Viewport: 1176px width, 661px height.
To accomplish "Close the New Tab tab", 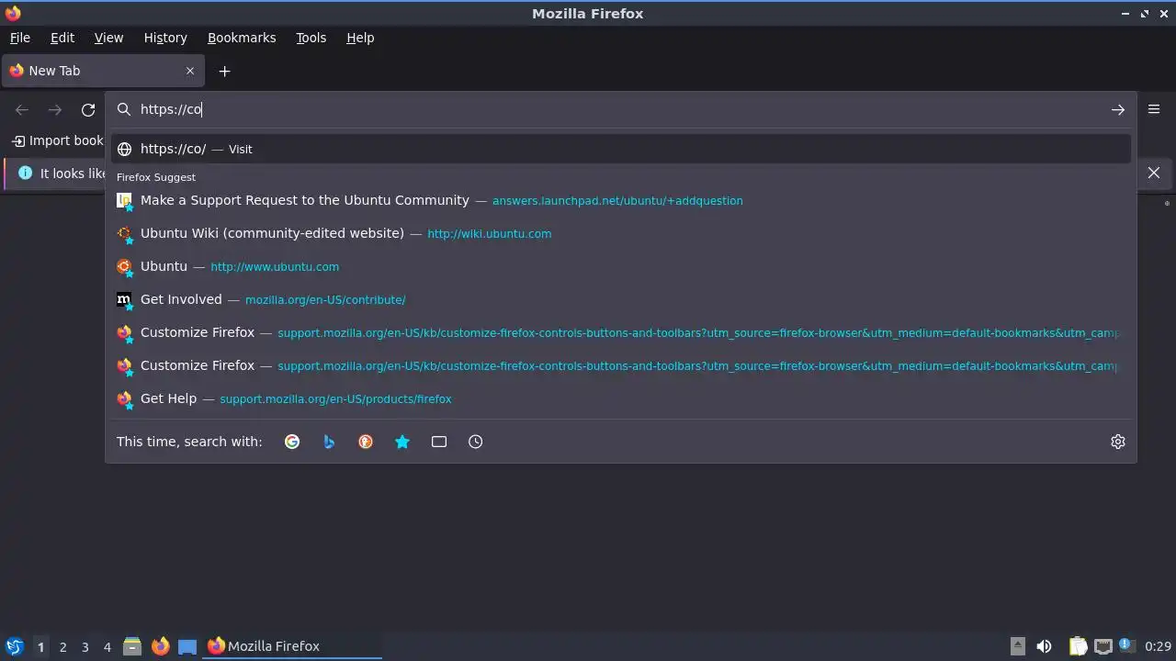I will click(x=190, y=71).
